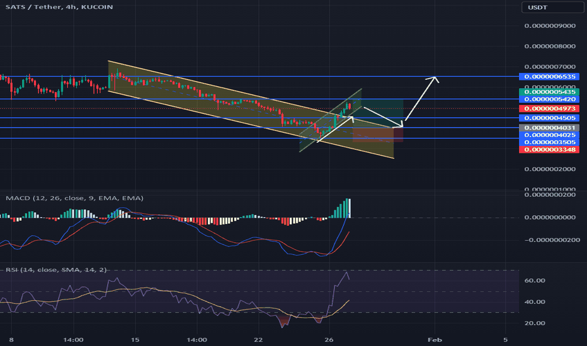Click the 0.0000002000 price axis value

550,169
